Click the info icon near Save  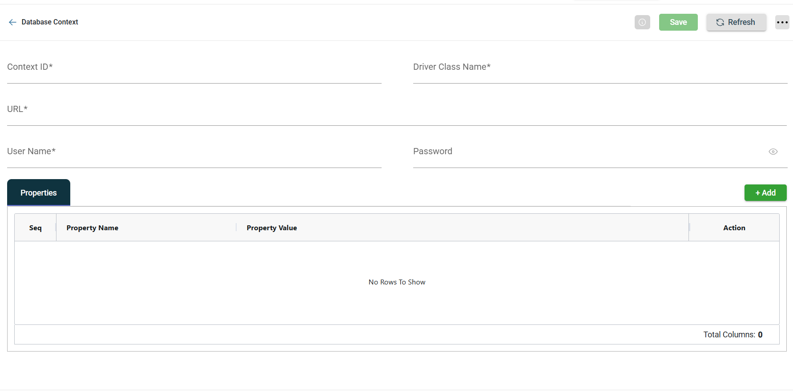(x=642, y=22)
